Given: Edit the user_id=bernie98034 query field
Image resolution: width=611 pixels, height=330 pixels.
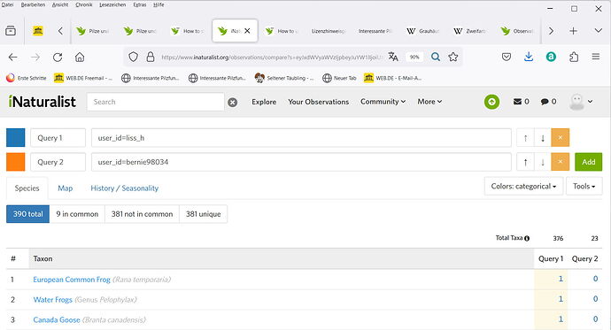Looking at the screenshot, I should (301, 162).
